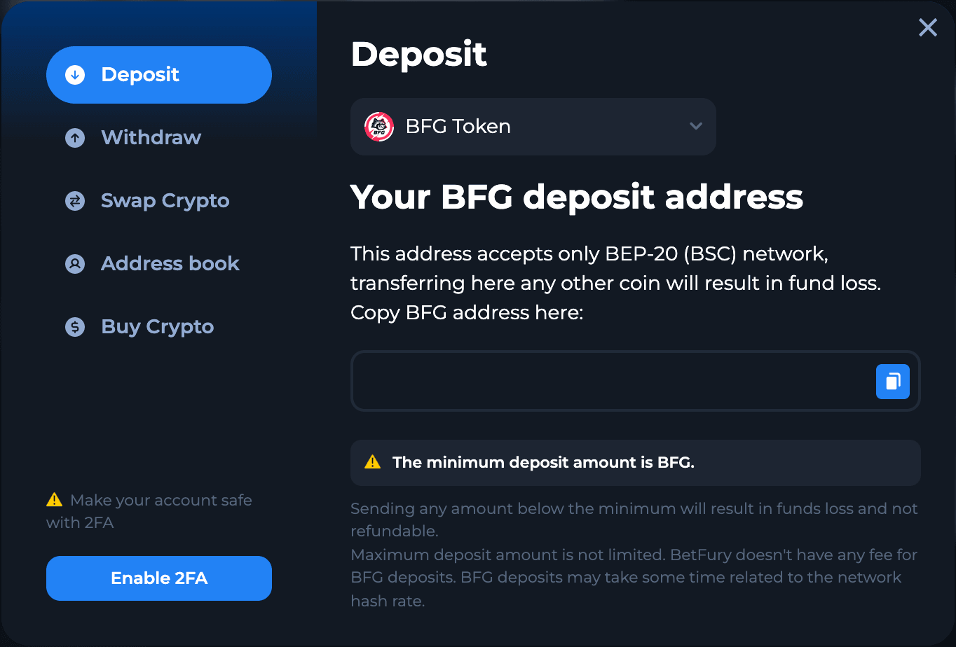Click the Buy Crypto dollar icon
Viewport: 956px width, 647px height.
[75, 327]
